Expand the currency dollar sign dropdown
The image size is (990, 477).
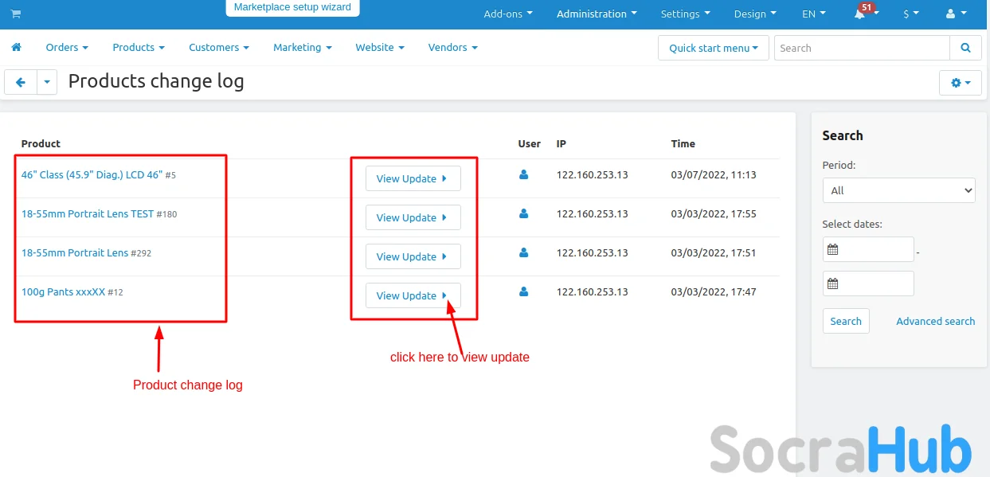coord(910,14)
